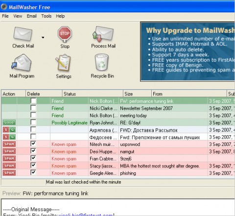Click the MailWasher title bar app icon
The width and height of the screenshot is (235, 216).
point(4,7)
